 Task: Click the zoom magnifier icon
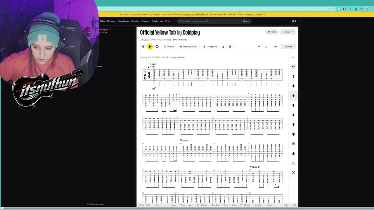259,47
